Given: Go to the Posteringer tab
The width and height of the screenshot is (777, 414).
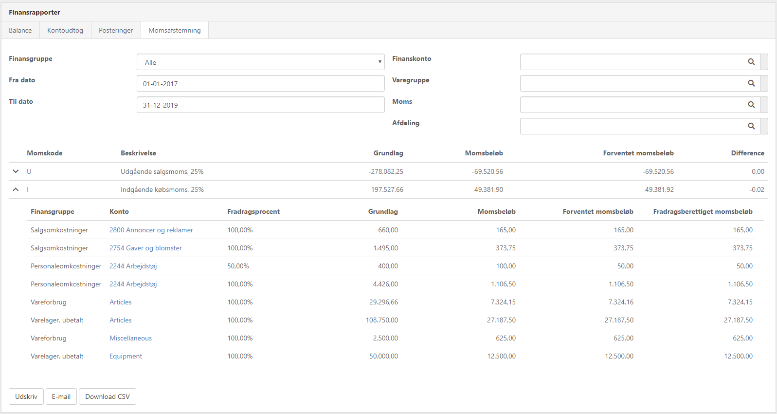Looking at the screenshot, I should point(116,30).
